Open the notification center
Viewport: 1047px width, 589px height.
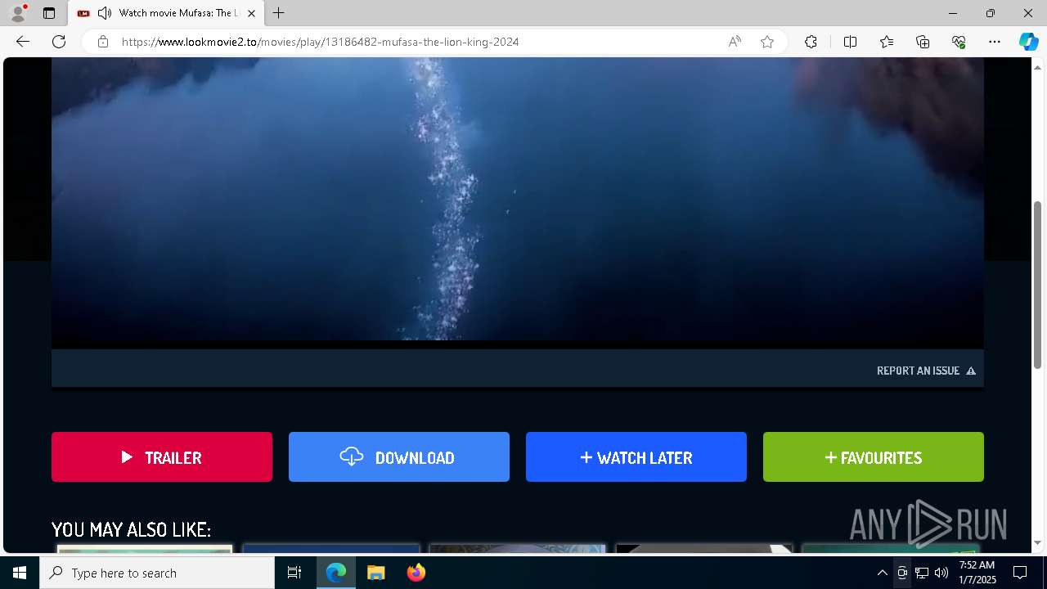click(x=1020, y=573)
